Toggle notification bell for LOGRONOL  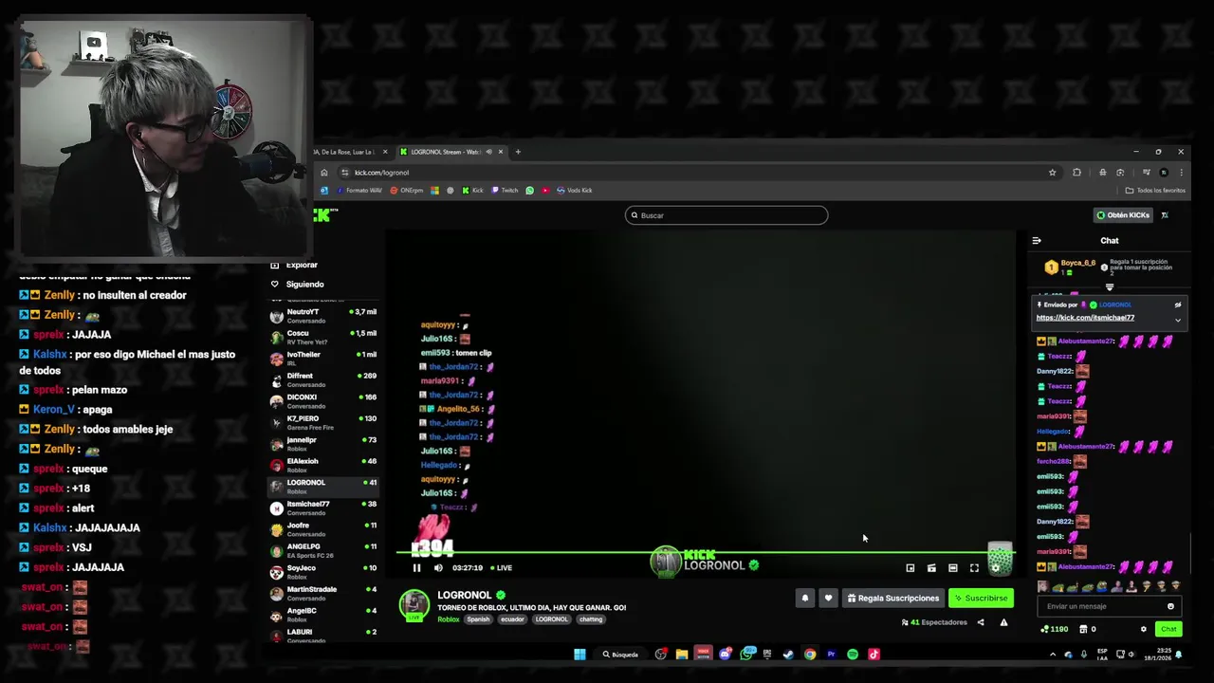click(x=805, y=599)
